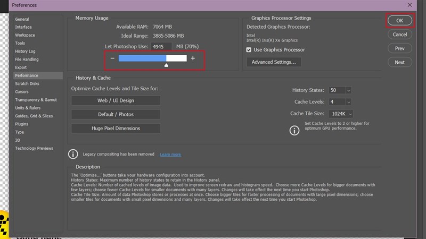
Task: Open the Cache Levels dropdown
Action: (x=349, y=102)
